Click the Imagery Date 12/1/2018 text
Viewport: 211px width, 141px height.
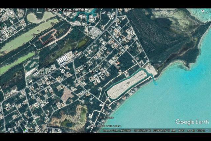pyautogui.click(x=117, y=130)
